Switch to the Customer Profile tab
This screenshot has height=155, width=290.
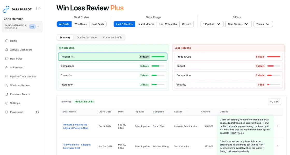(x=112, y=37)
